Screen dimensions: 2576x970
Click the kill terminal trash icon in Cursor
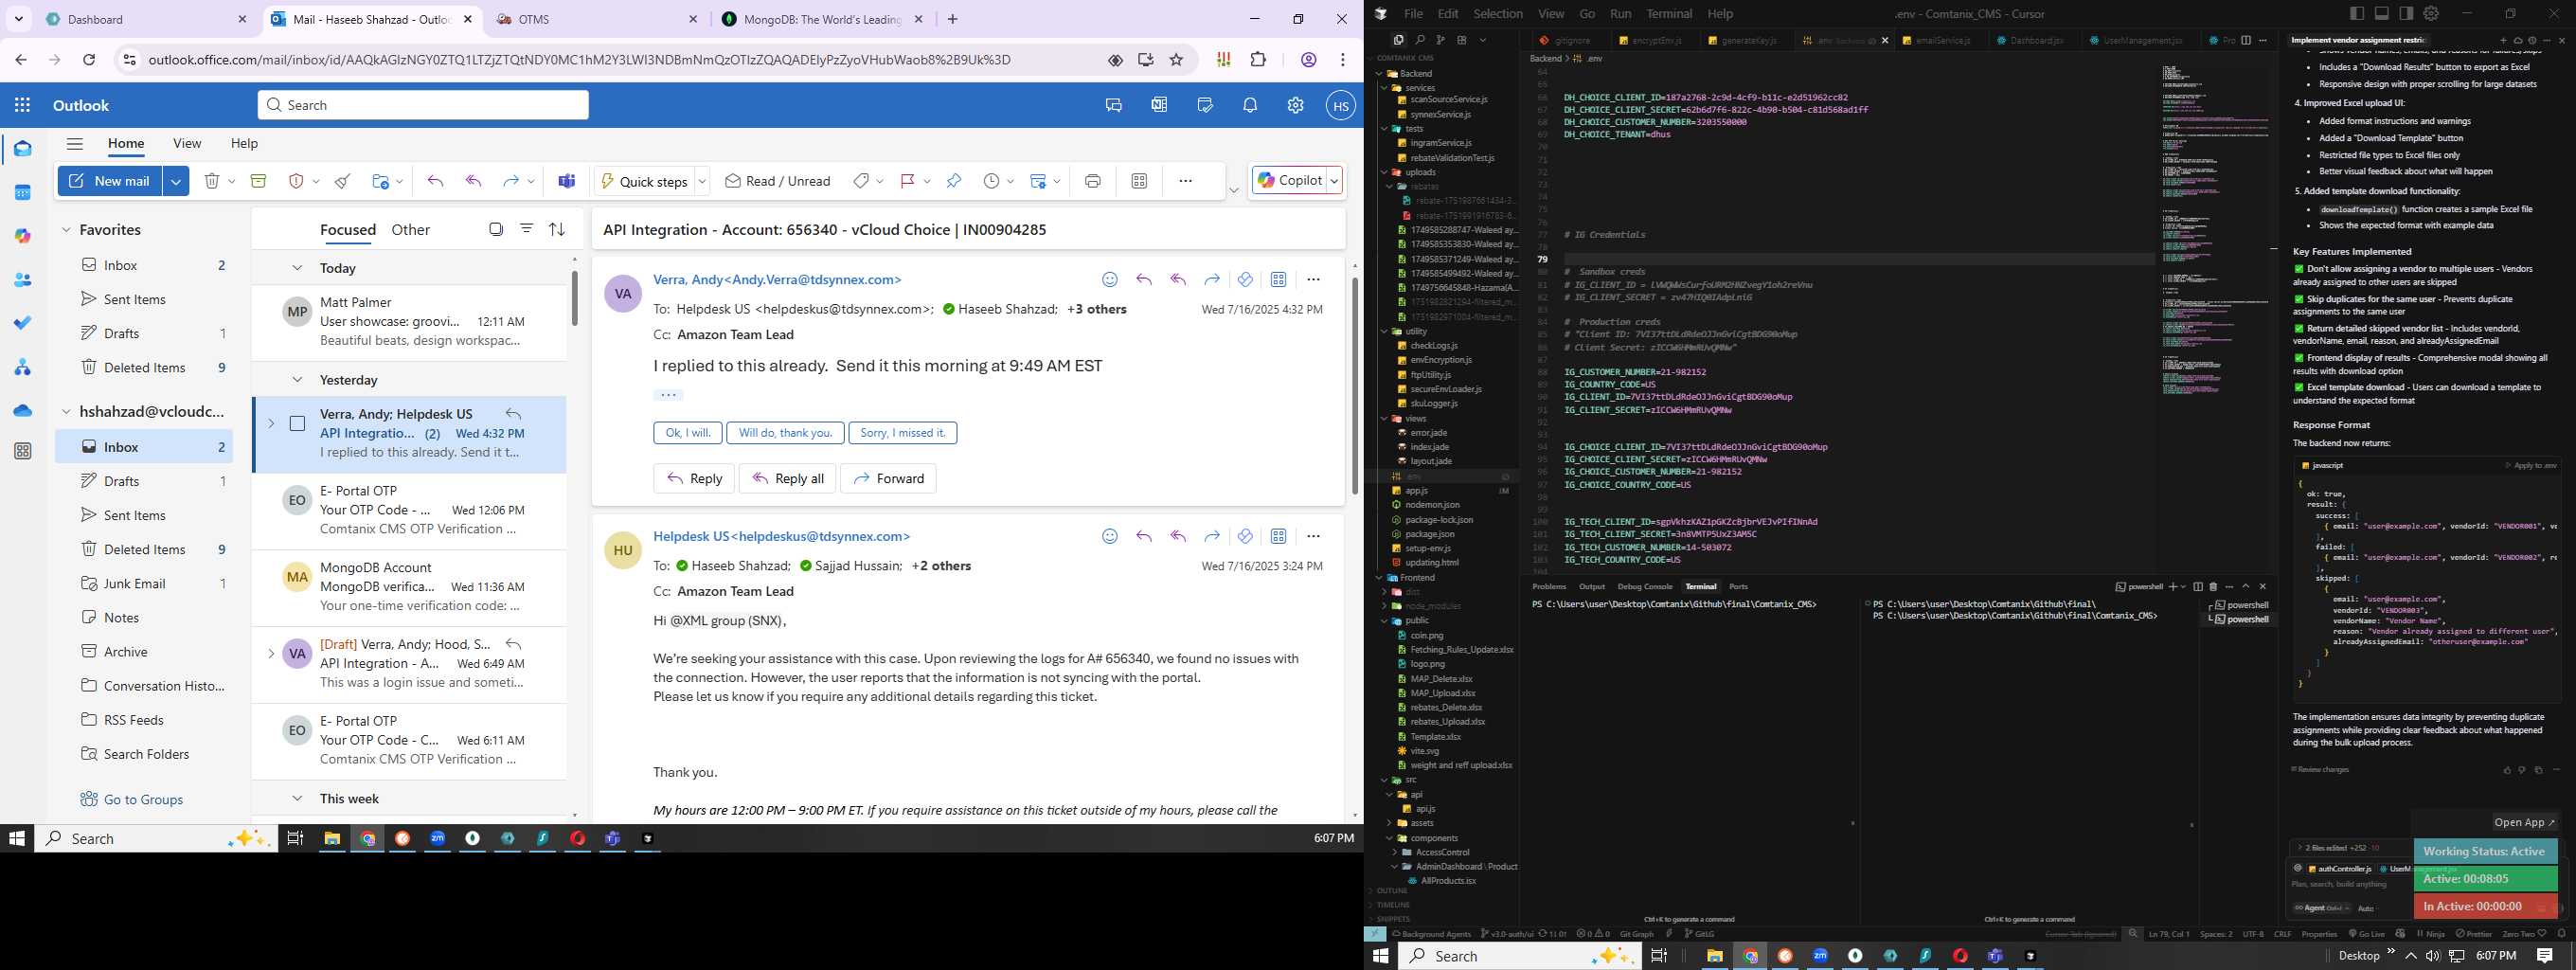tap(2213, 586)
